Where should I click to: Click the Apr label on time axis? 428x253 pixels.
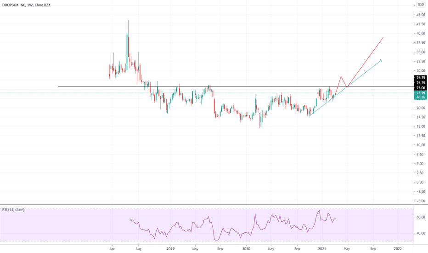click(x=112, y=249)
